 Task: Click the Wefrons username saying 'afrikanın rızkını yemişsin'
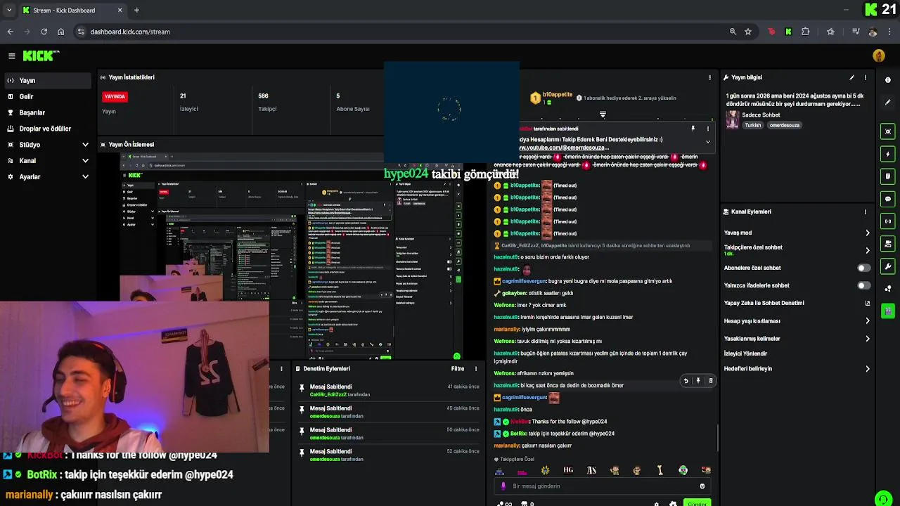pyautogui.click(x=505, y=373)
